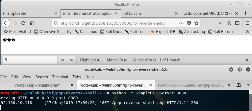The height and width of the screenshot is (111, 252).
Task: Click the GET /php-reverse-shell.php log line
Action: coord(101,103)
